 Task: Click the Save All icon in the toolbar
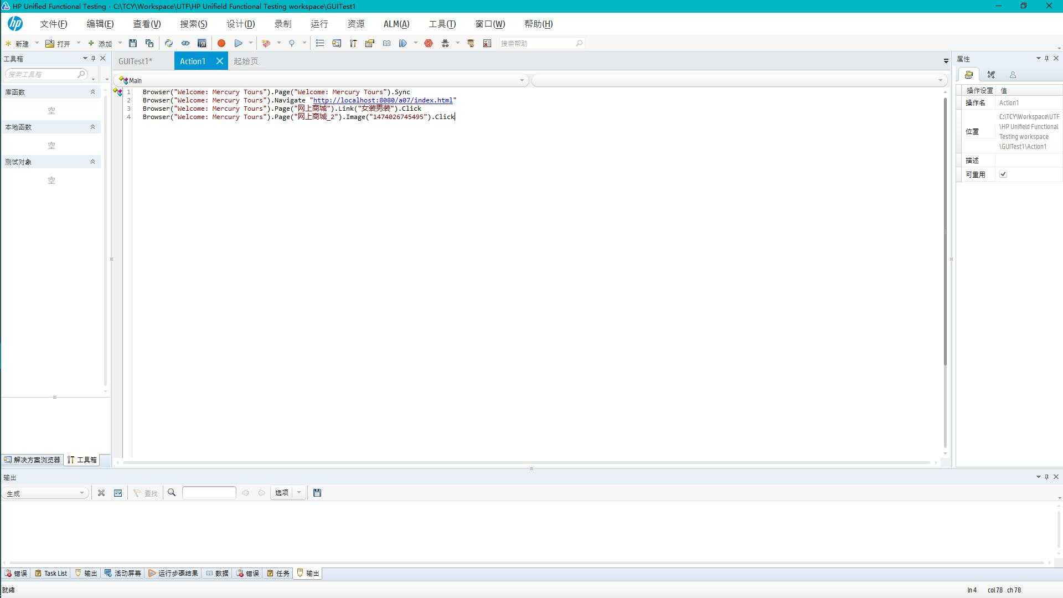(149, 43)
